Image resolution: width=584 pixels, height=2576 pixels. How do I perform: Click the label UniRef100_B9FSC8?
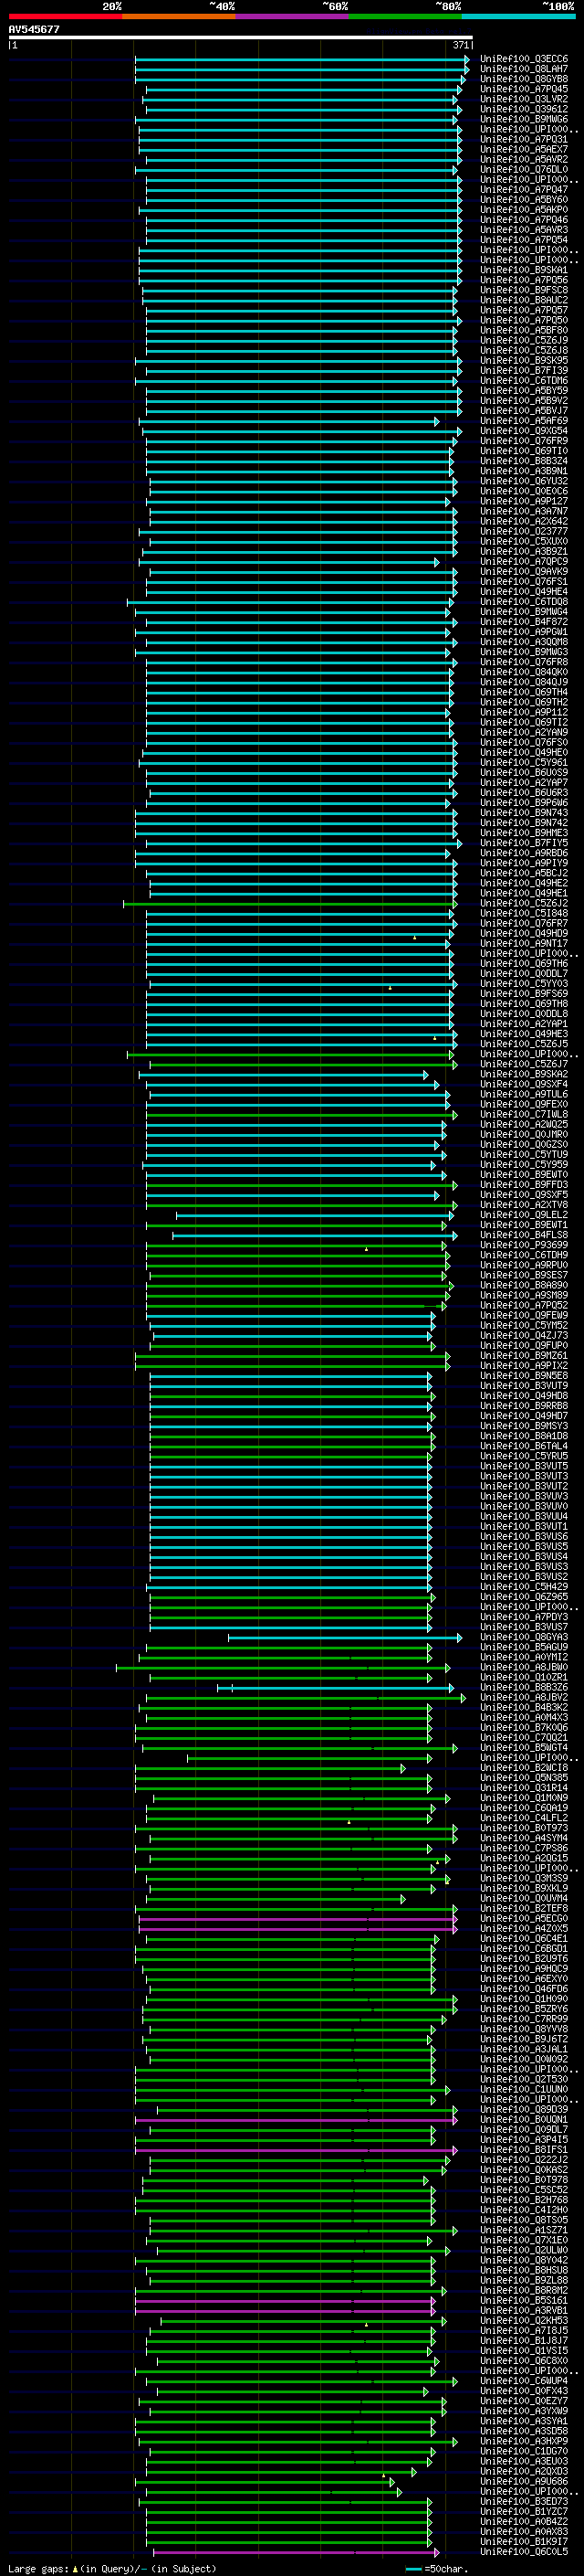tap(524, 290)
